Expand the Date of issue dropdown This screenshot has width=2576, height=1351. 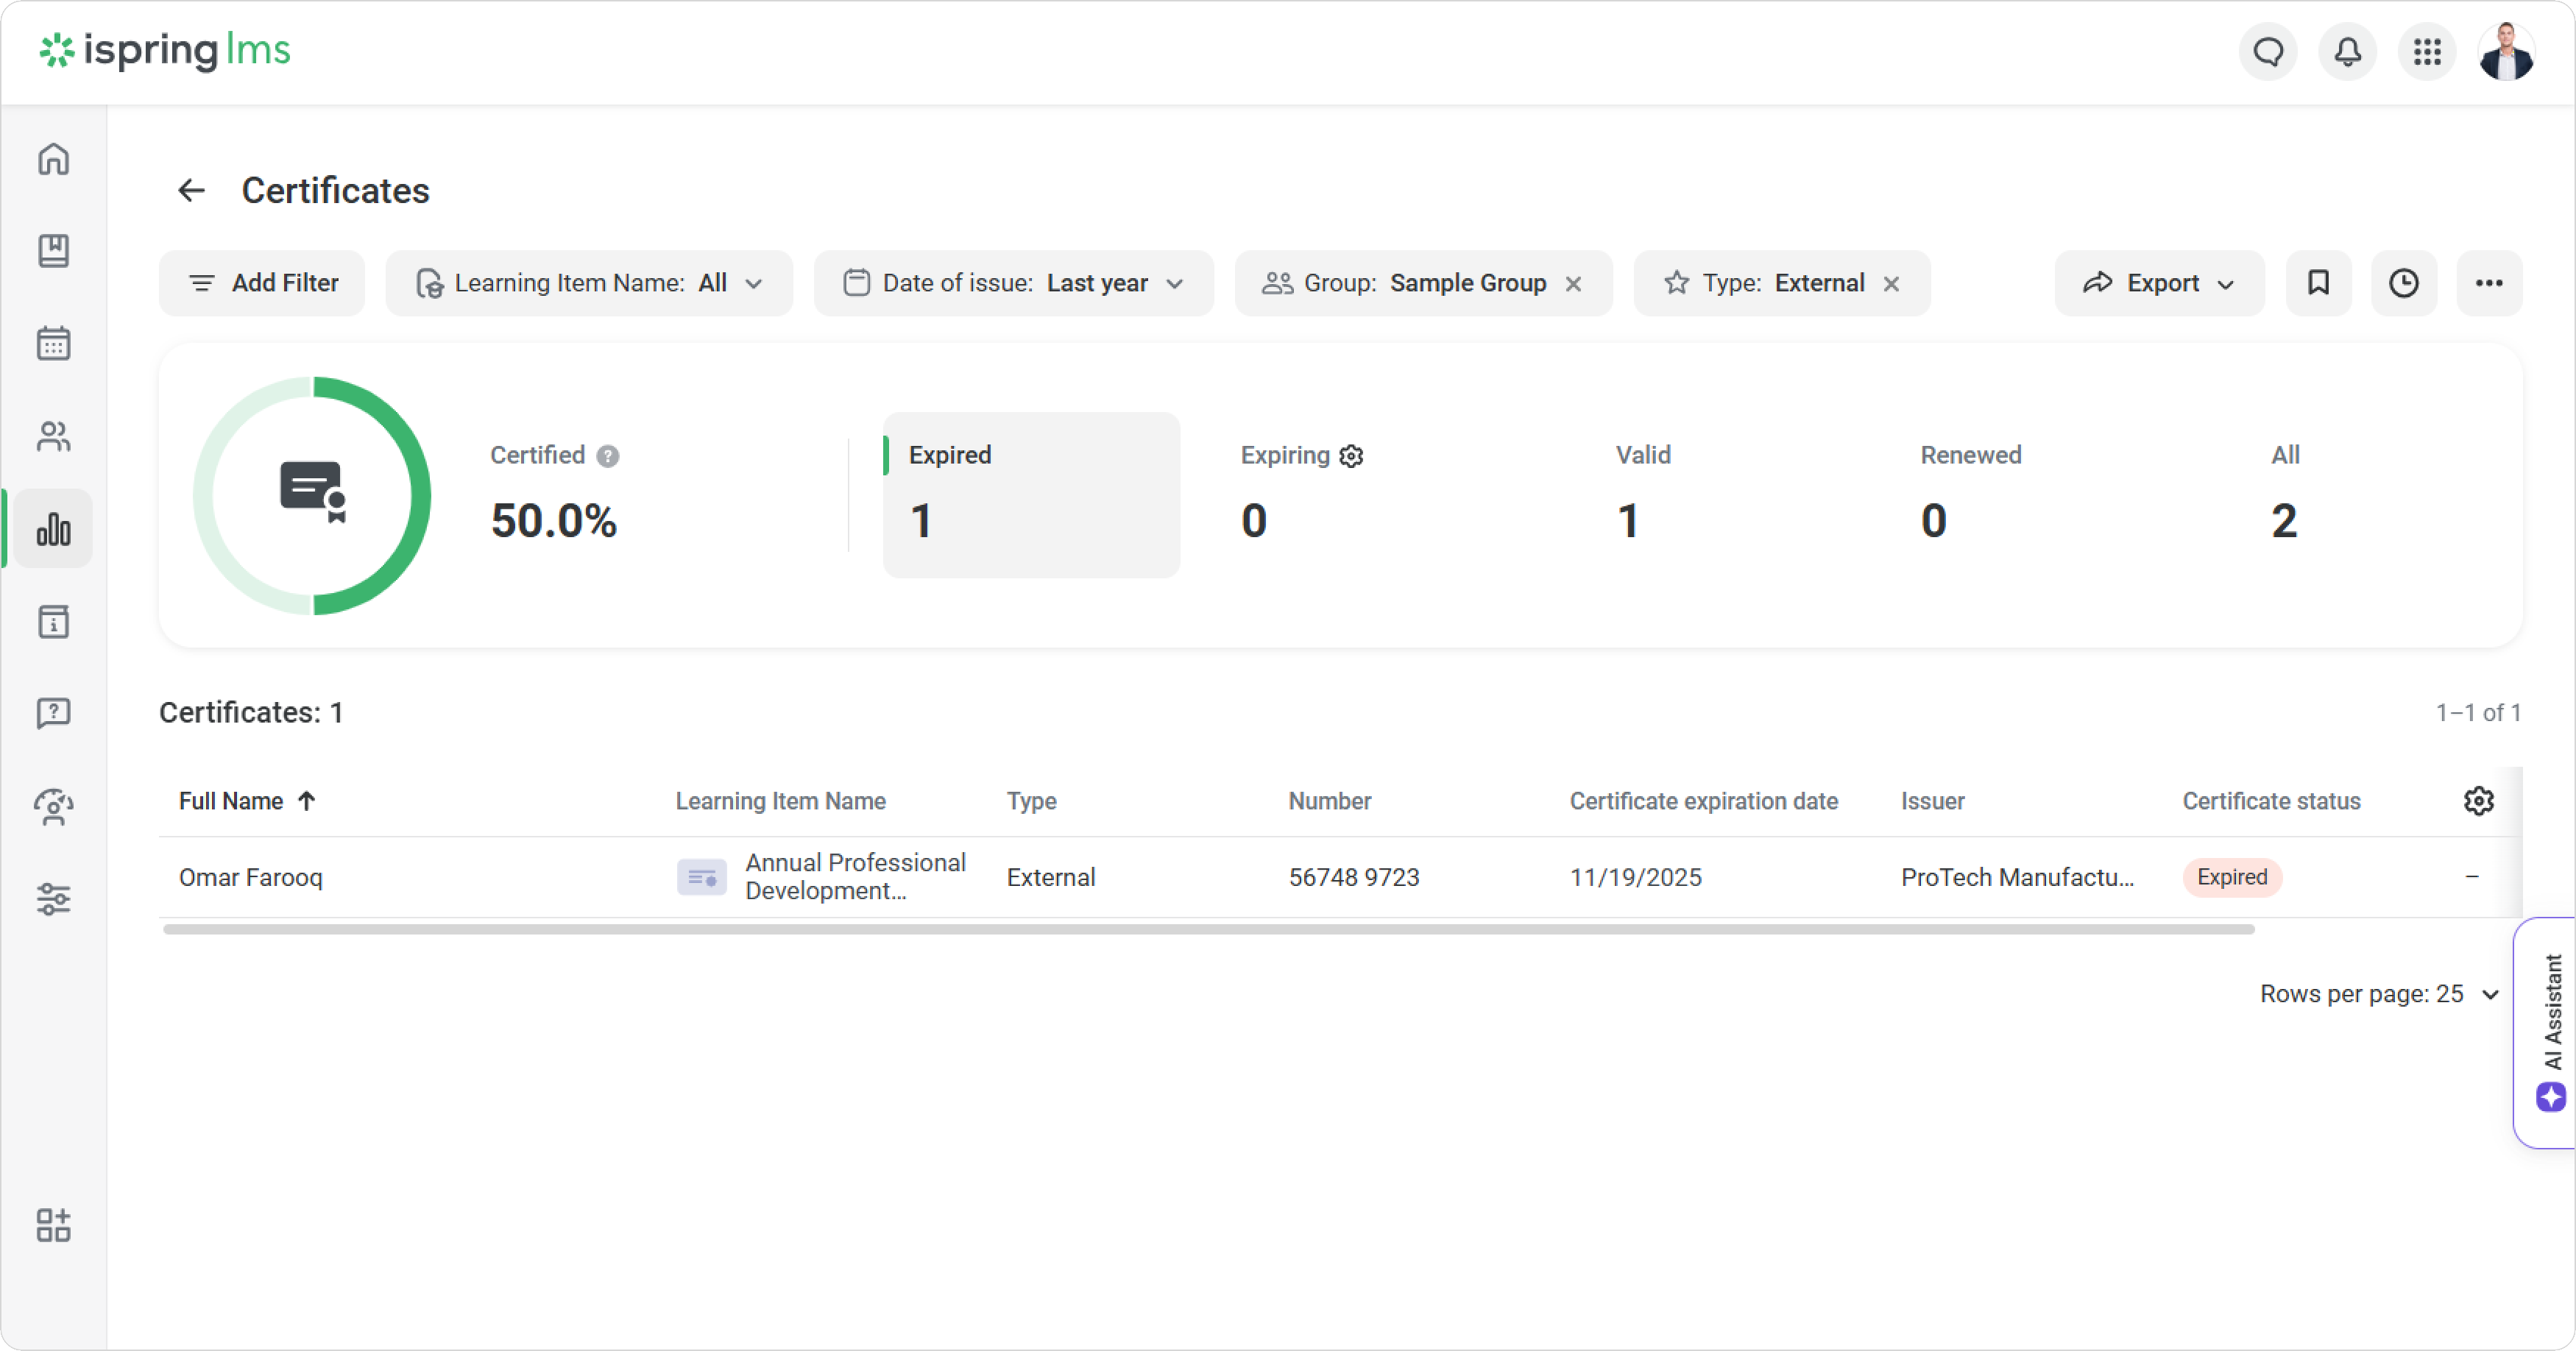1013,283
